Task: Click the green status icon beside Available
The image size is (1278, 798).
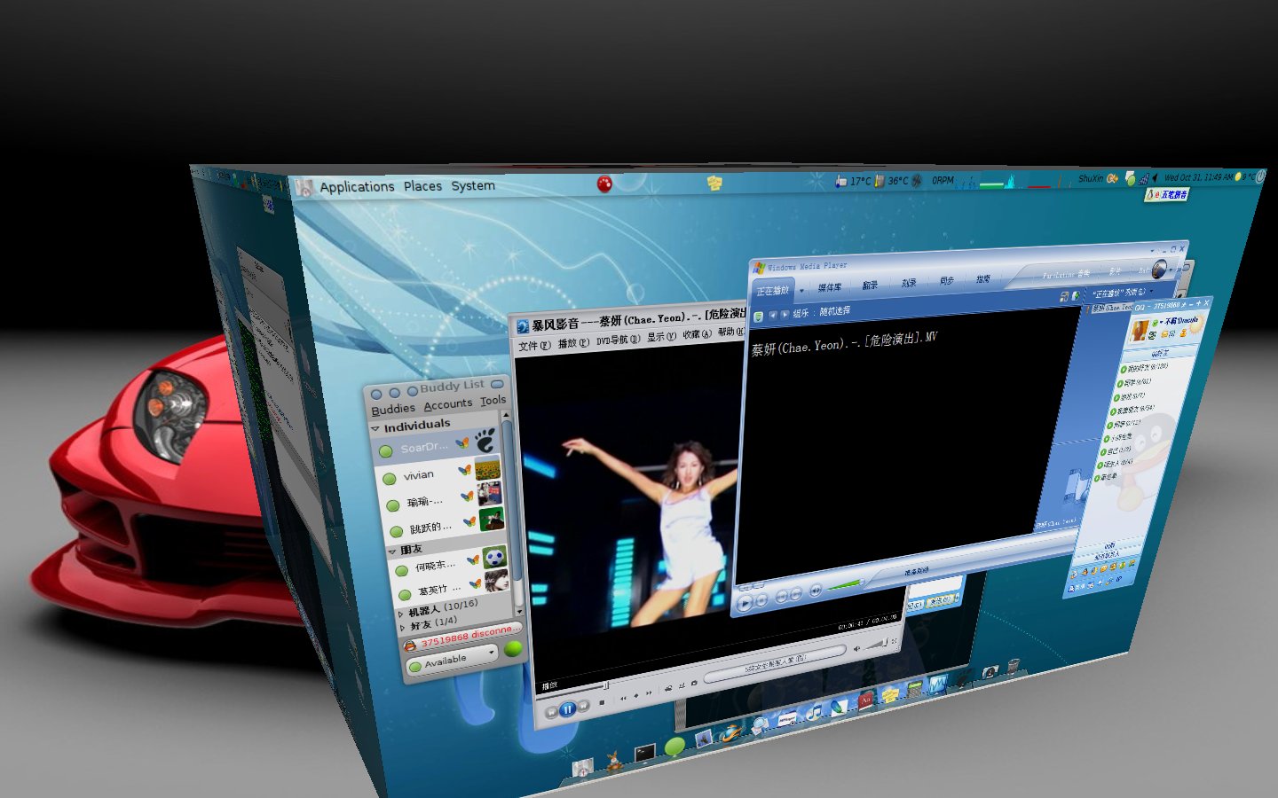Action: point(513,648)
